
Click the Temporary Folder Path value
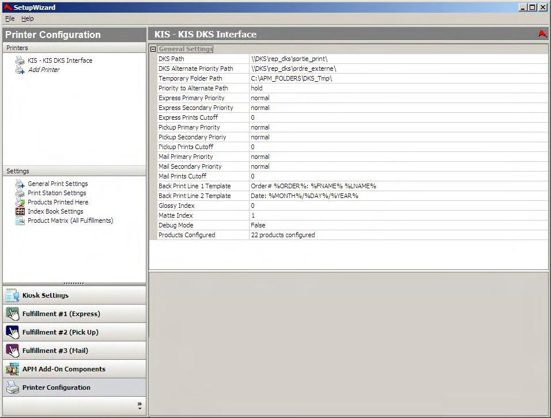398,78
